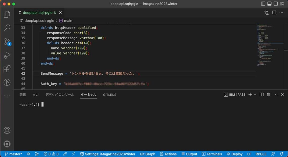Click the Auth_key variable on line 44
The height and width of the screenshot is (157, 288).
pos(49,84)
